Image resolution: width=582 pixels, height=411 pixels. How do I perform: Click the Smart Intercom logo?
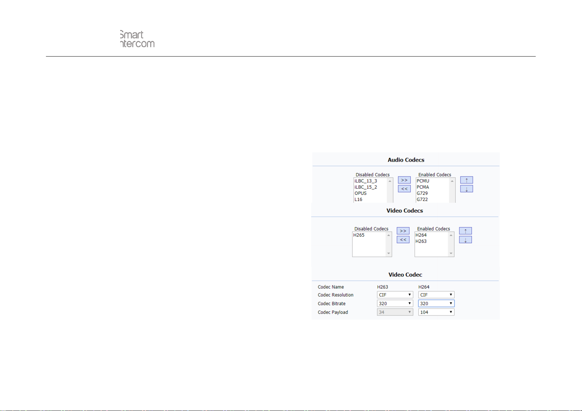[x=137, y=39]
